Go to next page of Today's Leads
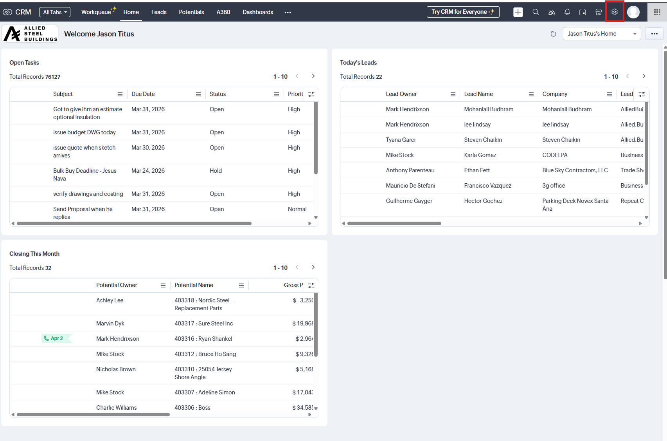The image size is (667, 441). pyautogui.click(x=644, y=76)
